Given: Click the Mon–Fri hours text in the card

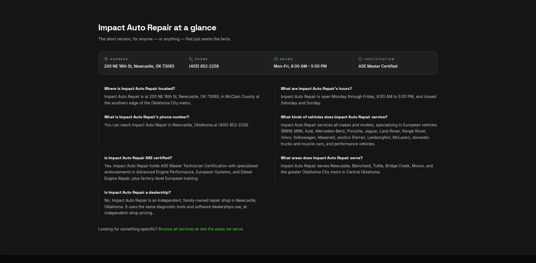Looking at the screenshot, I should (300, 66).
